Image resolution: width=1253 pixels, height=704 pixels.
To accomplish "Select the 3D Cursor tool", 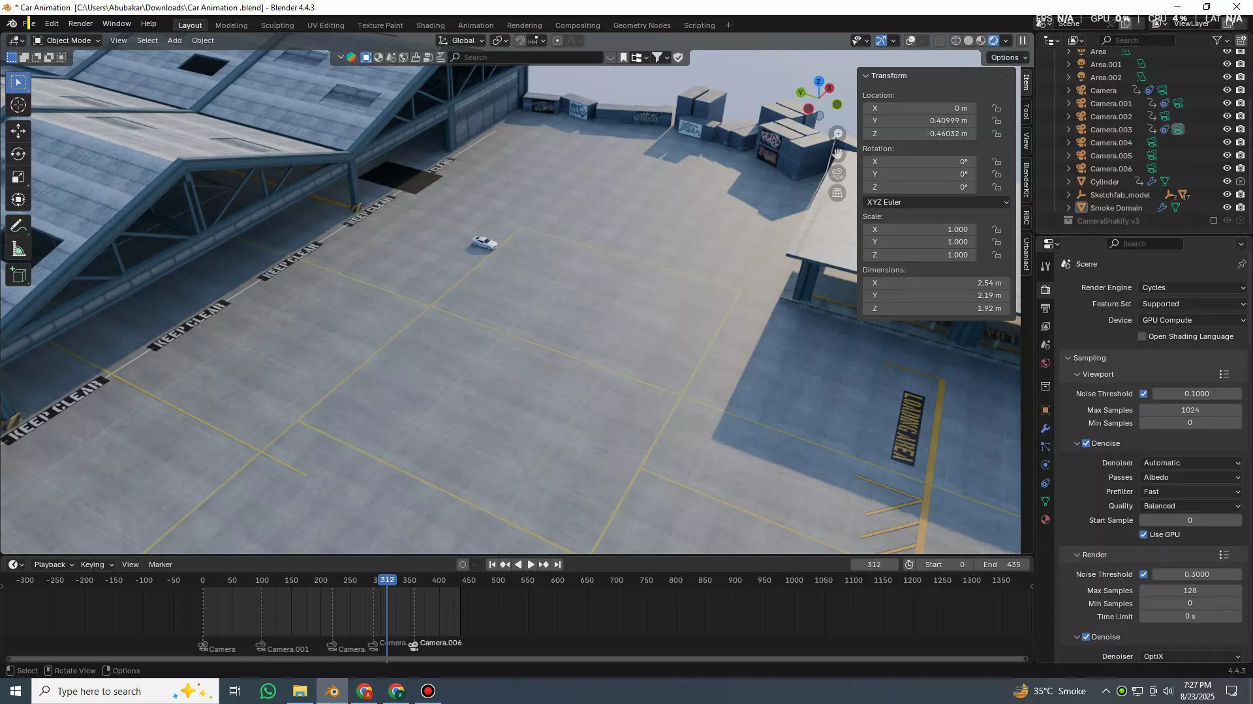I will coord(18,105).
